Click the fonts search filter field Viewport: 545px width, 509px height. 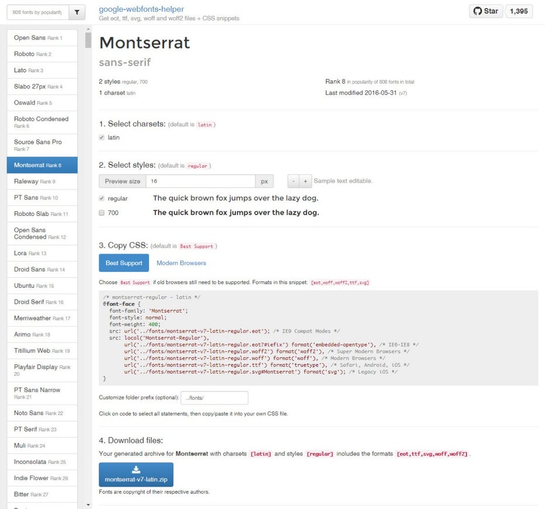click(38, 12)
